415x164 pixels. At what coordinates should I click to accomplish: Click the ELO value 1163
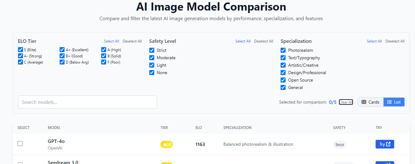200,144
